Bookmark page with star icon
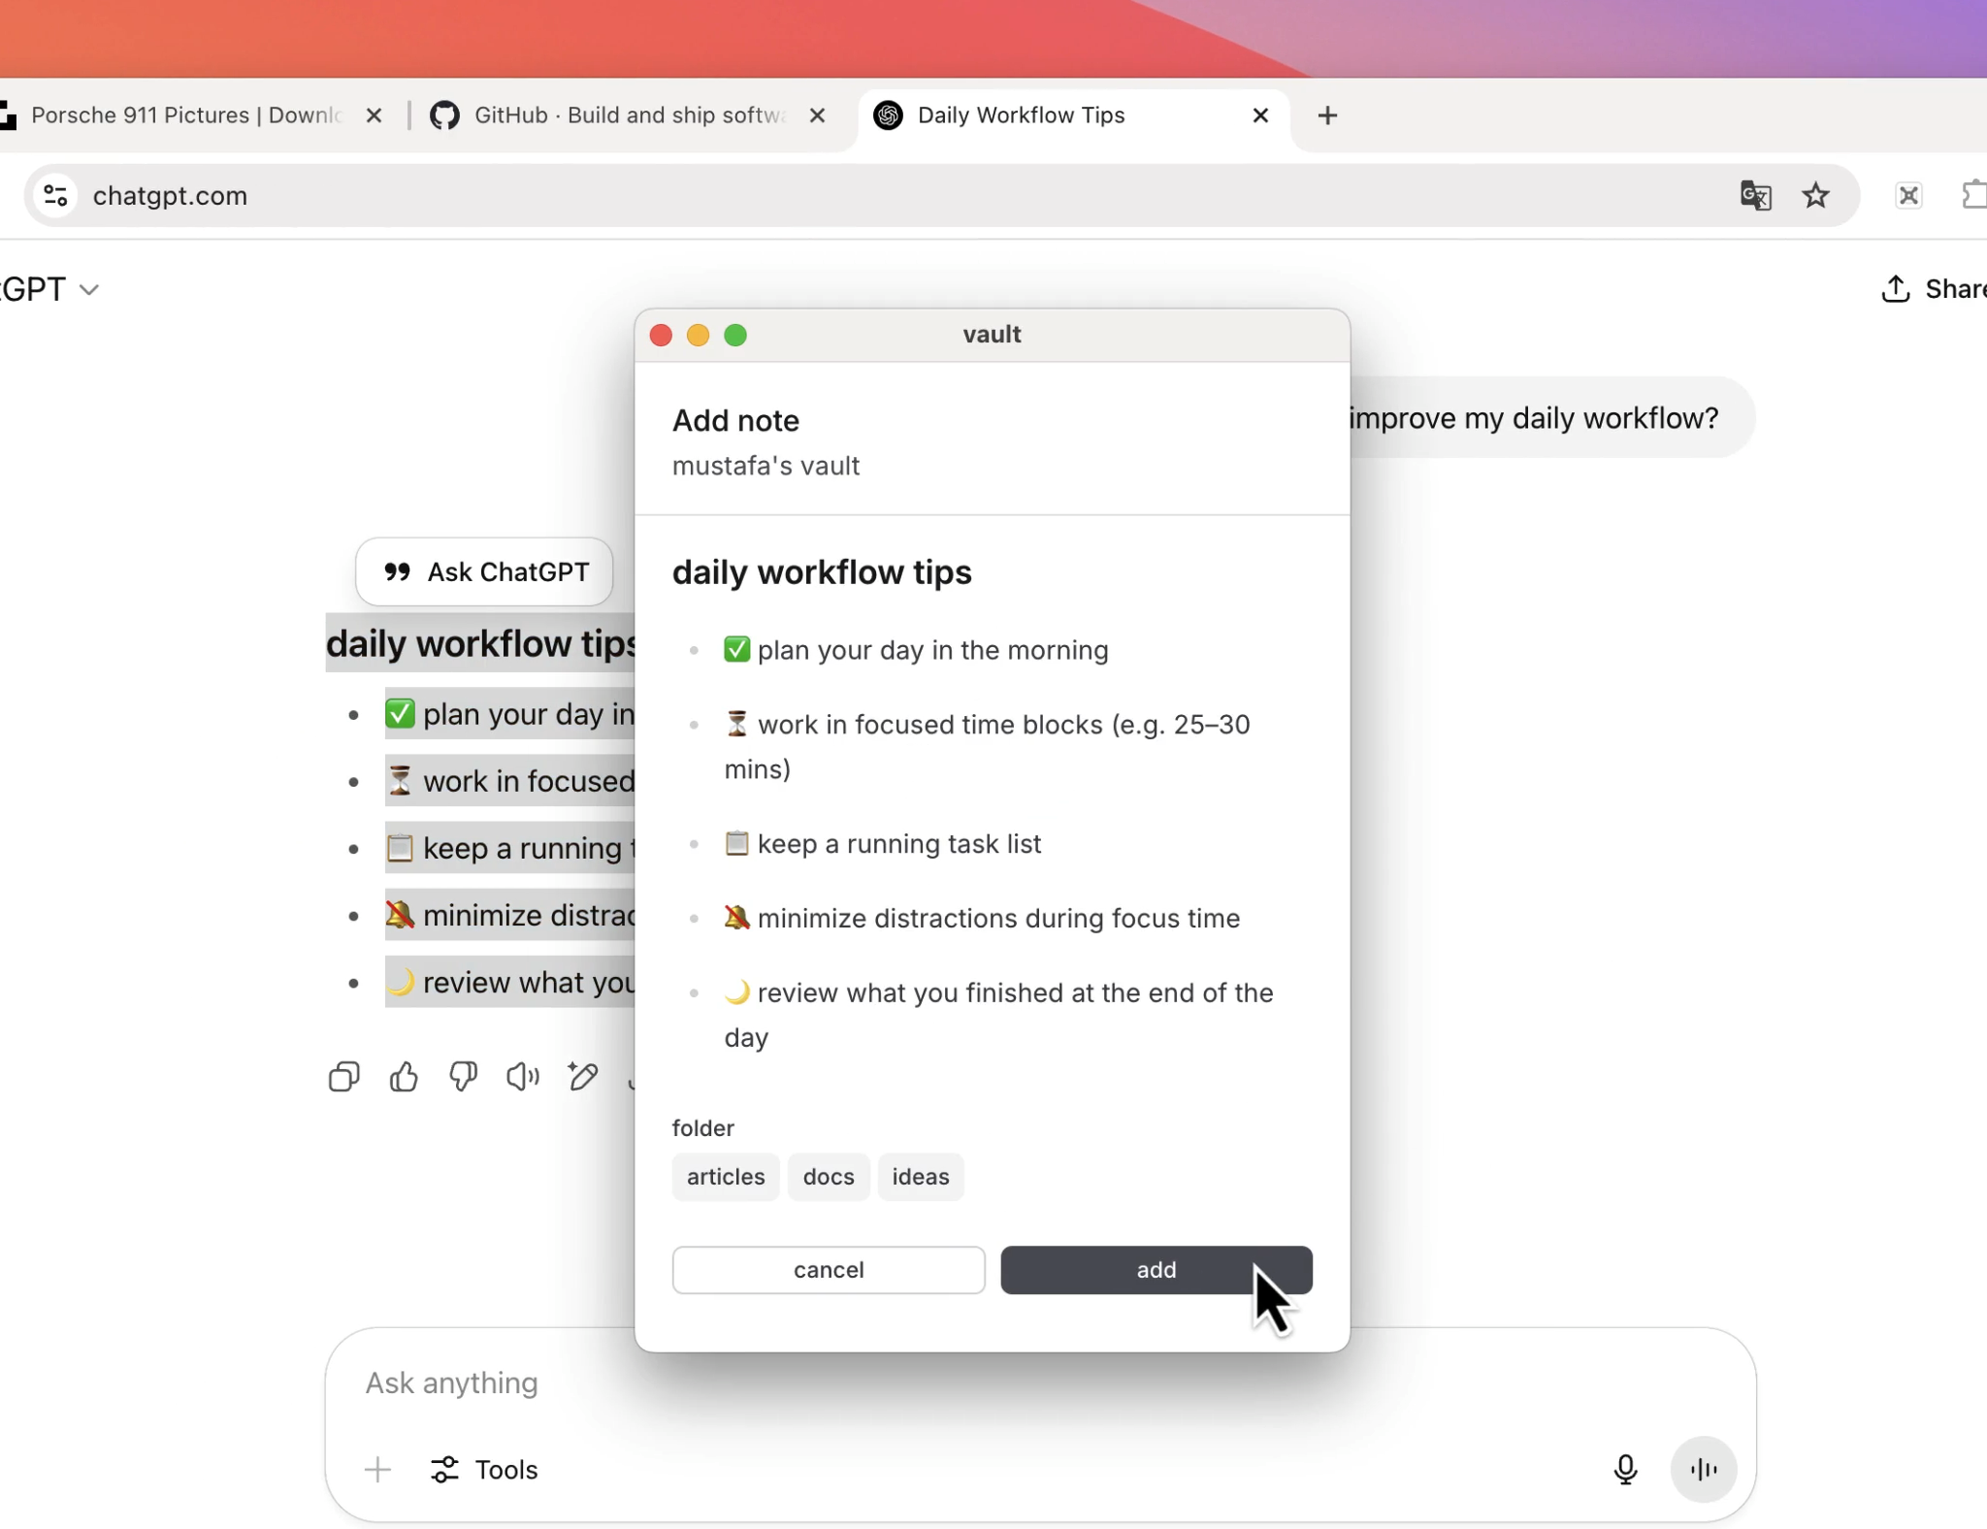The image size is (1987, 1529). click(1815, 196)
